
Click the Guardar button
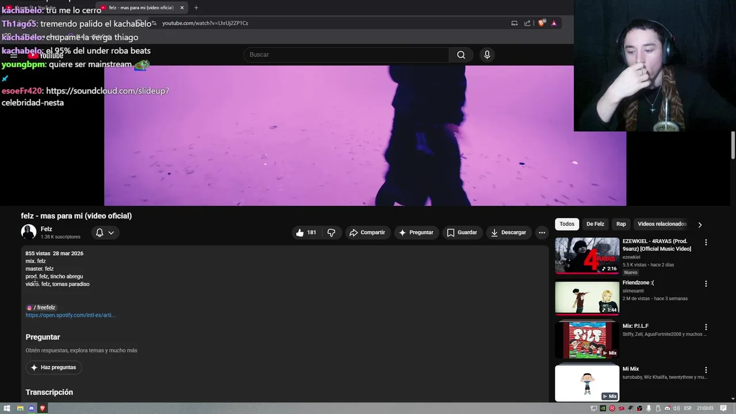click(x=462, y=232)
